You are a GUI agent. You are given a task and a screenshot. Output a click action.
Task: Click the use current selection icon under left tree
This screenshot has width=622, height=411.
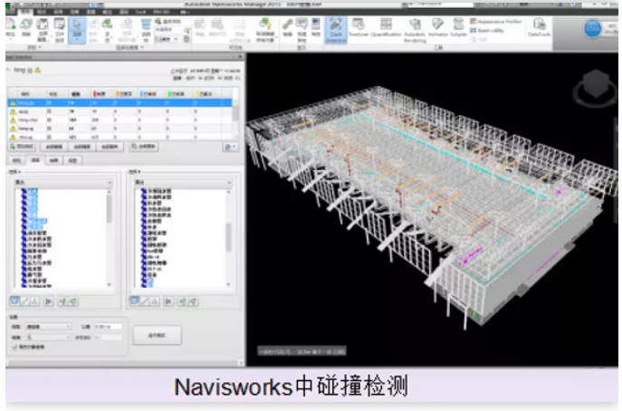[x=62, y=301]
